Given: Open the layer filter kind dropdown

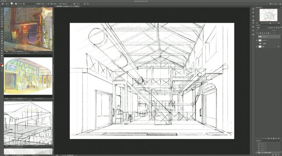Looking at the screenshot, I should pos(262,28).
